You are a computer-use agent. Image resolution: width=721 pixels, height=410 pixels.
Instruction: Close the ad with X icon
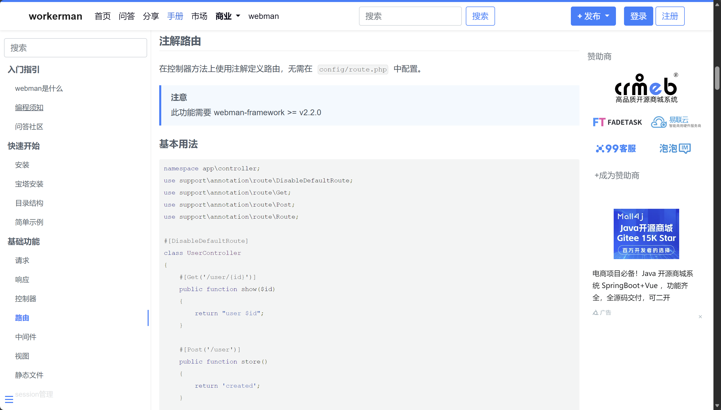point(700,317)
